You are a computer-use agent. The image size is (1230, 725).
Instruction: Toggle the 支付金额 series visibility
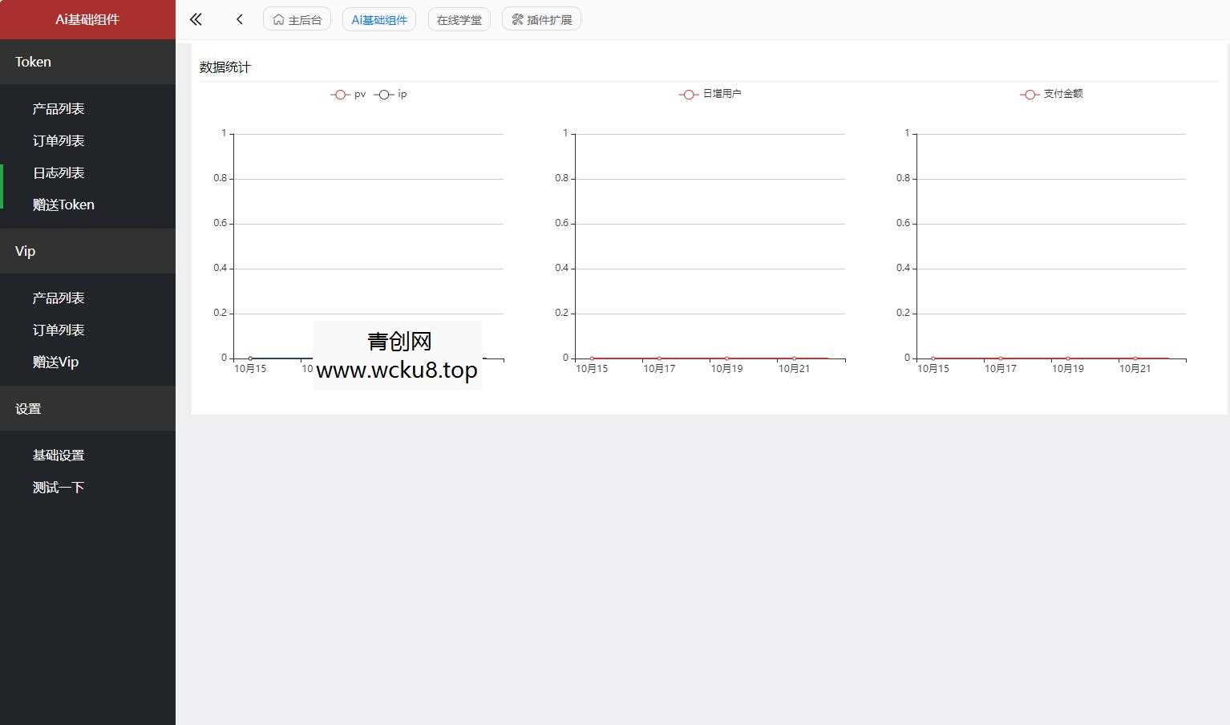[1051, 94]
